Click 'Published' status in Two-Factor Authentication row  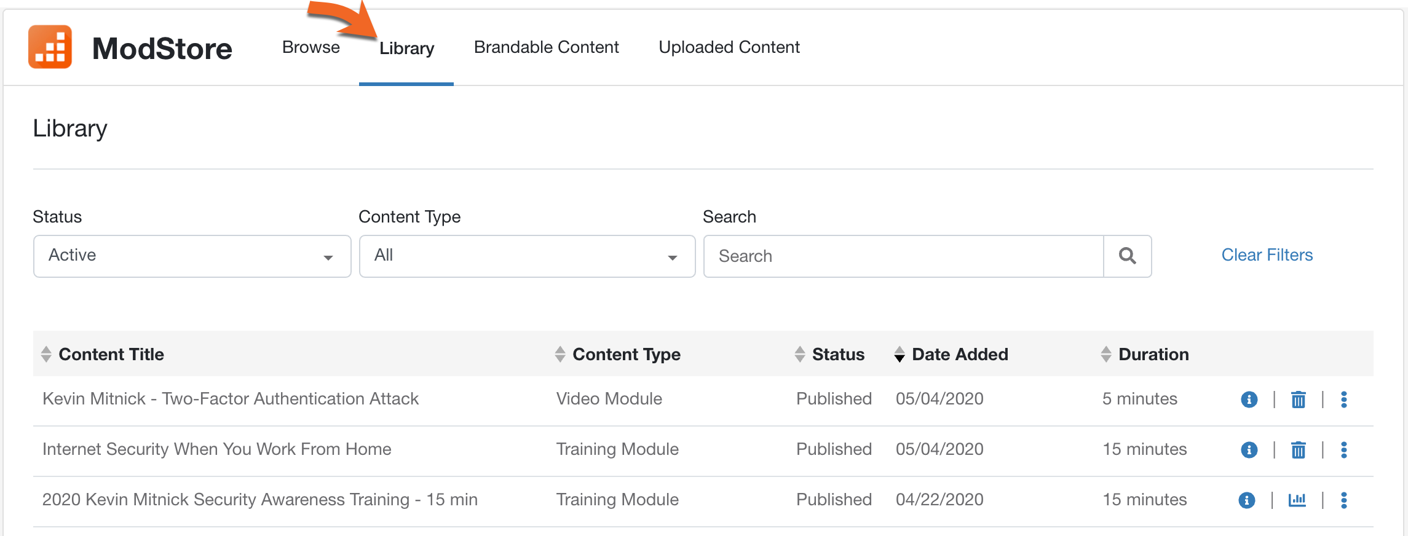[x=834, y=399]
